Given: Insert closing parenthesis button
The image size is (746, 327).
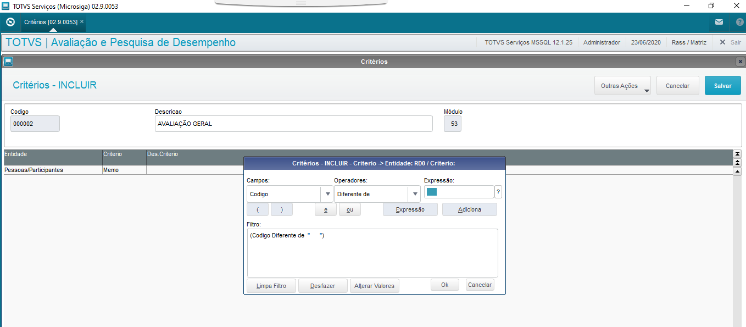Looking at the screenshot, I should pyautogui.click(x=282, y=209).
